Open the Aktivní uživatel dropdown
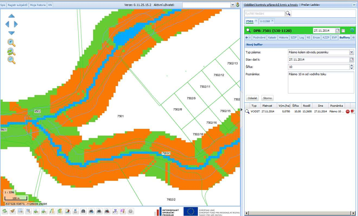Viewport: 358px width, 216px height. coord(233,5)
